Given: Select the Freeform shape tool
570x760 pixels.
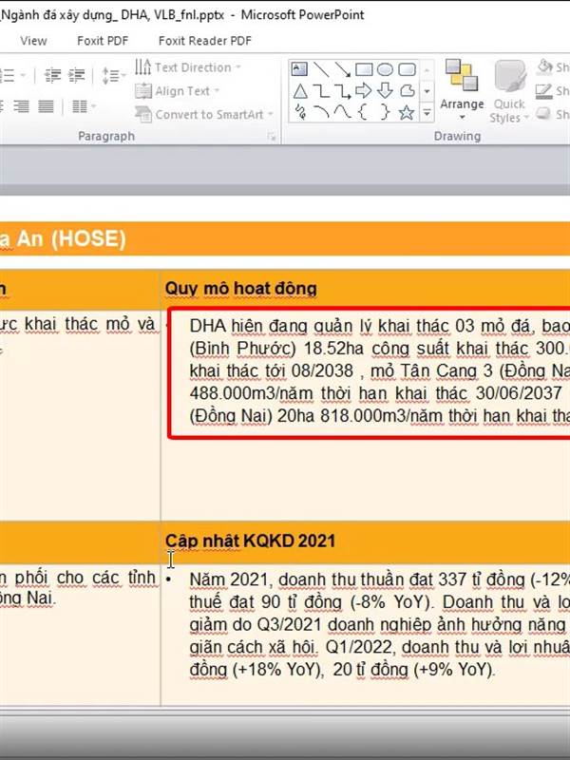Looking at the screenshot, I should point(408,90).
